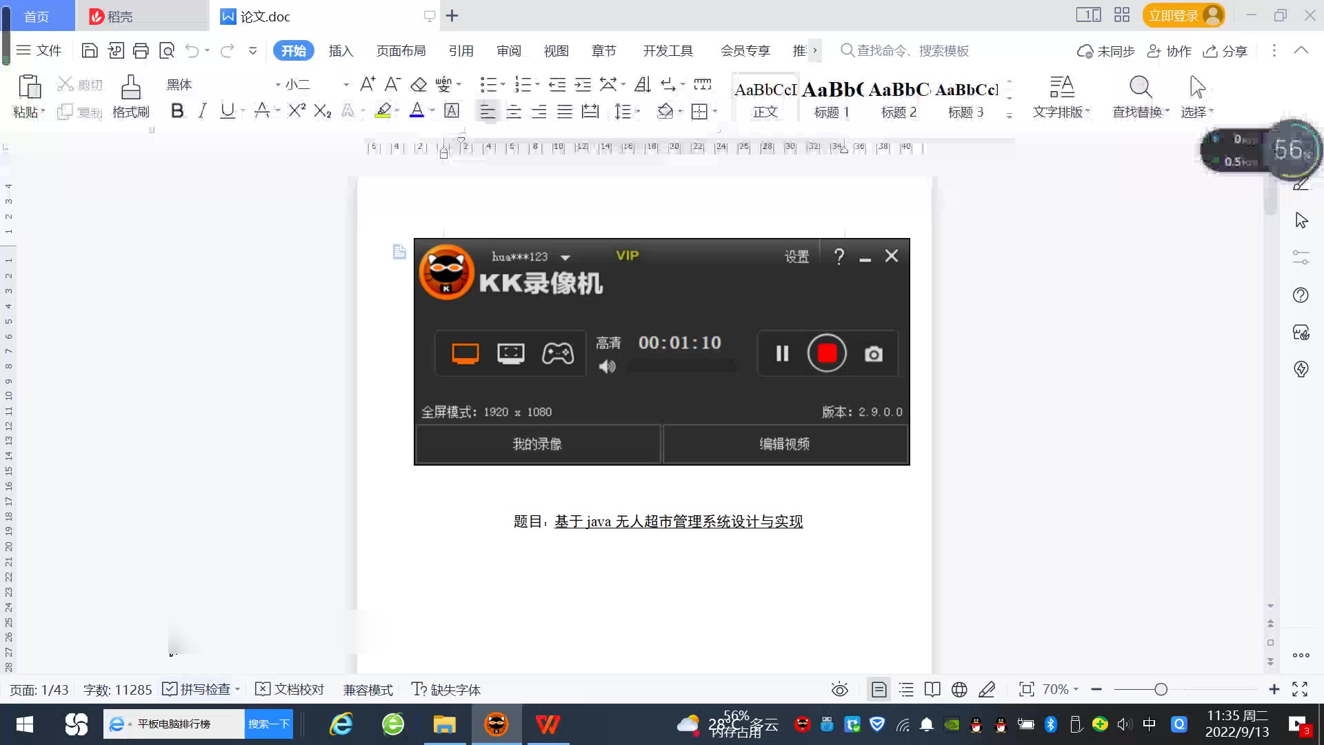1324x745 pixels.
Task: Select the game recording mode icon
Action: 557,353
